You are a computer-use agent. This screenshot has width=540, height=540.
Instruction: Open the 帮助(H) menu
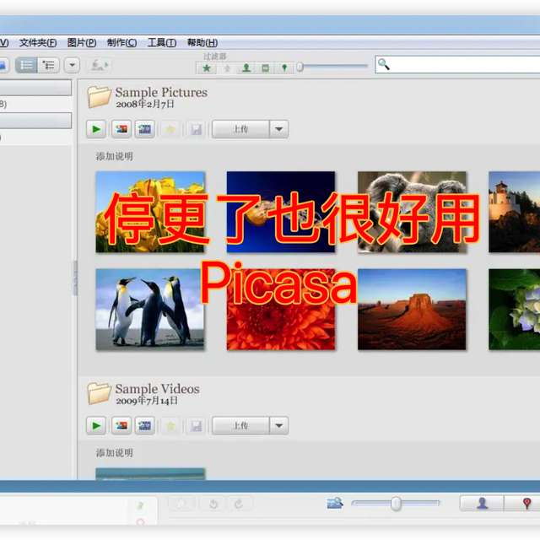(x=202, y=43)
